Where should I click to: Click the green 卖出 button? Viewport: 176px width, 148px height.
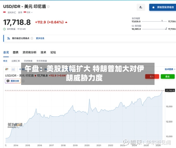click(168, 76)
